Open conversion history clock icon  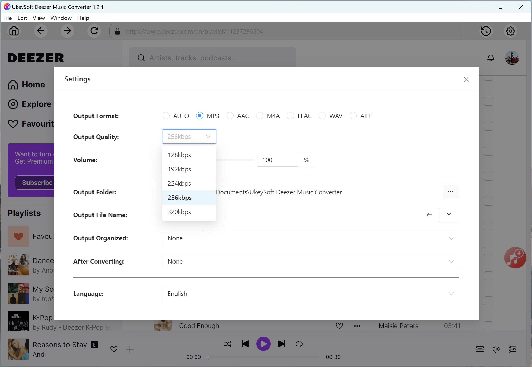click(486, 31)
